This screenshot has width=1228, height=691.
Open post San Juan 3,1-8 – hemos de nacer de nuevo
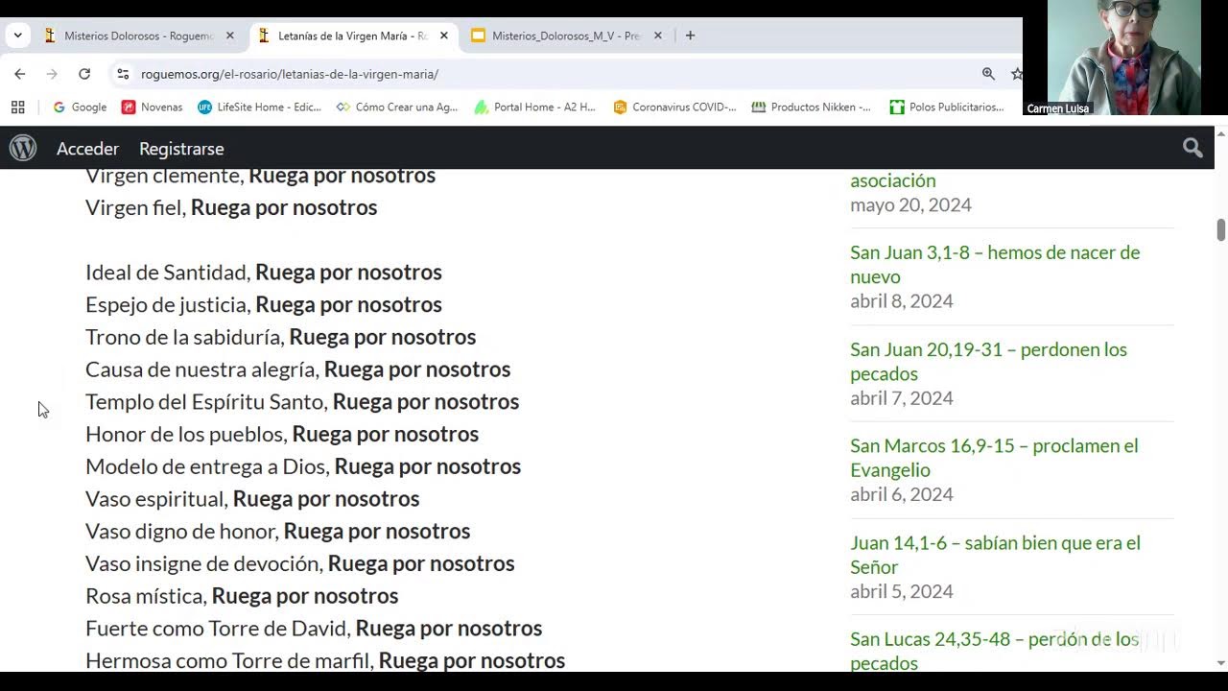995,264
